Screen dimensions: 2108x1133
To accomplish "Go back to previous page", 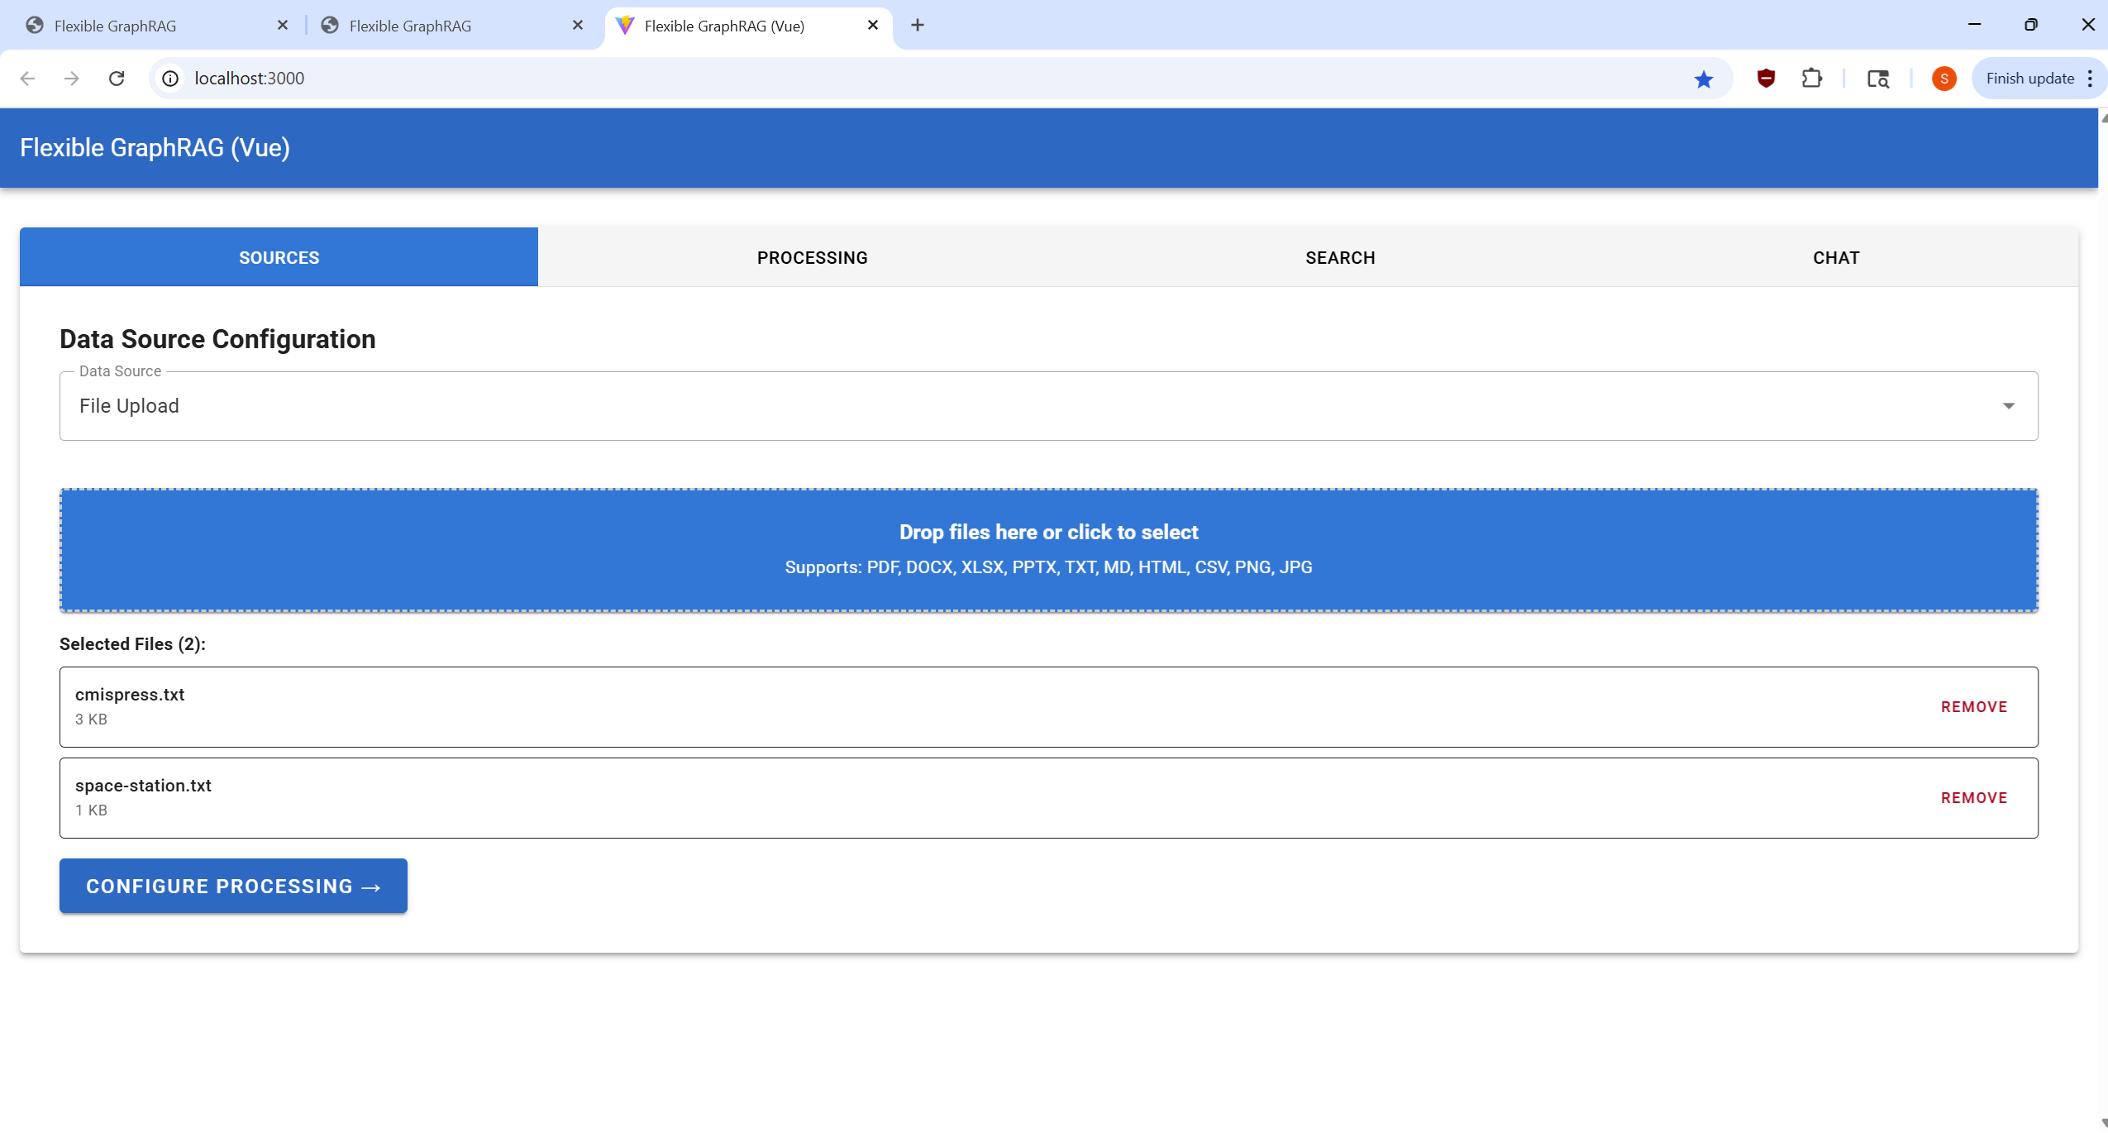I will pyautogui.click(x=27, y=79).
